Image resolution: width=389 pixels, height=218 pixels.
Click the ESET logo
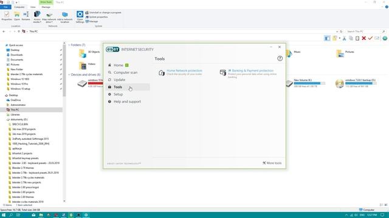pos(112,50)
